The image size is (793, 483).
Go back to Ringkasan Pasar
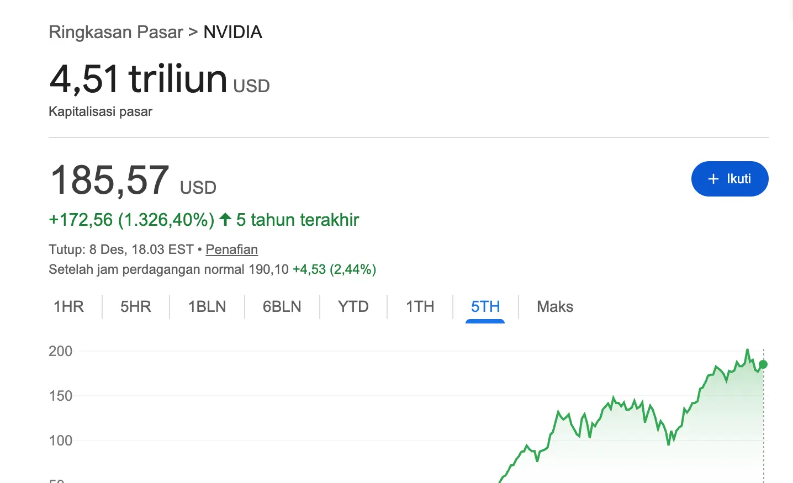click(x=115, y=32)
